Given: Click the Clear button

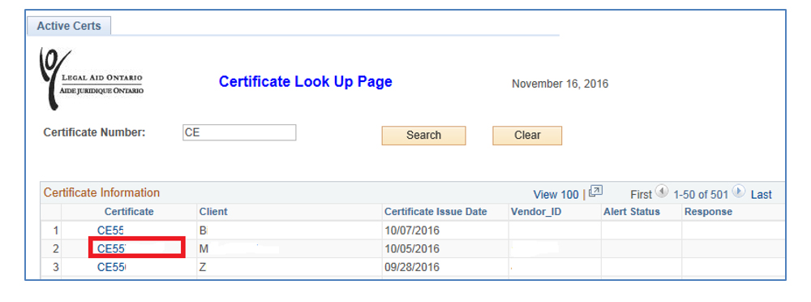Looking at the screenshot, I should tap(527, 136).
